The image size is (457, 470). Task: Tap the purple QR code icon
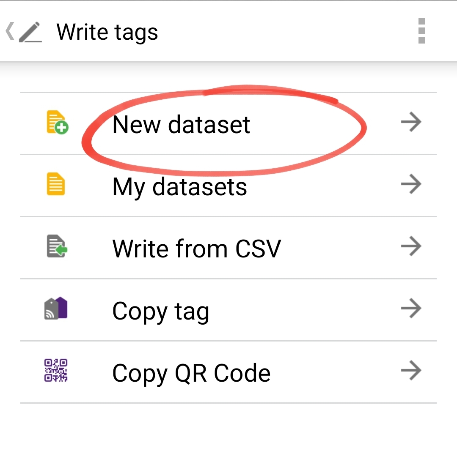56,370
